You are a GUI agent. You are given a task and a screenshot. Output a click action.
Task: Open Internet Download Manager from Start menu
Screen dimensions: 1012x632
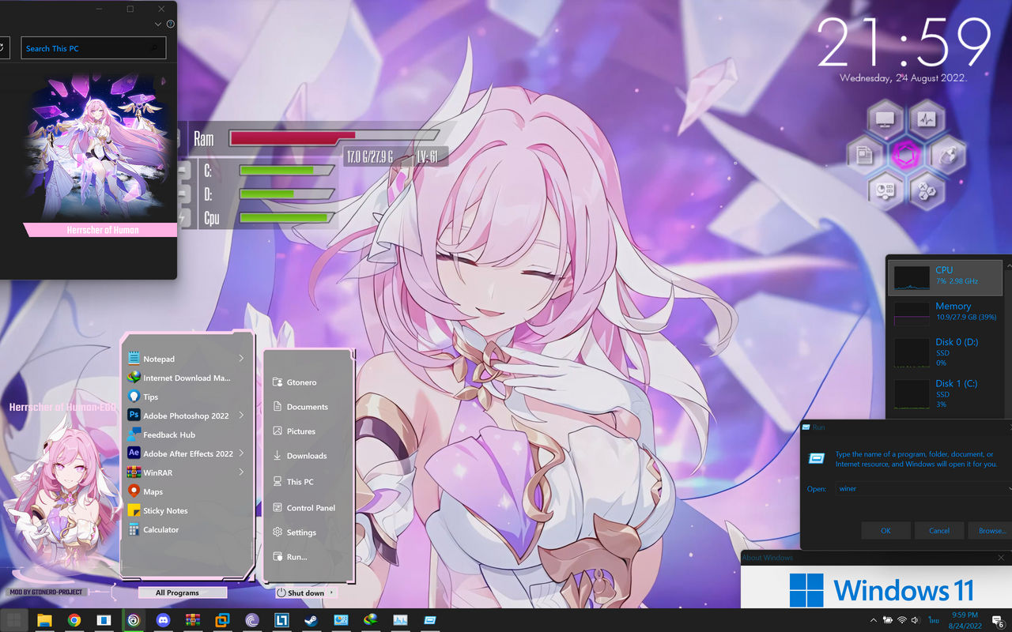click(187, 378)
